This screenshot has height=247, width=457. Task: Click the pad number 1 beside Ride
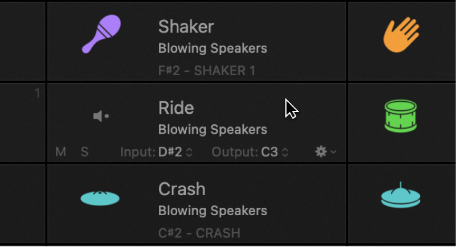click(x=38, y=93)
